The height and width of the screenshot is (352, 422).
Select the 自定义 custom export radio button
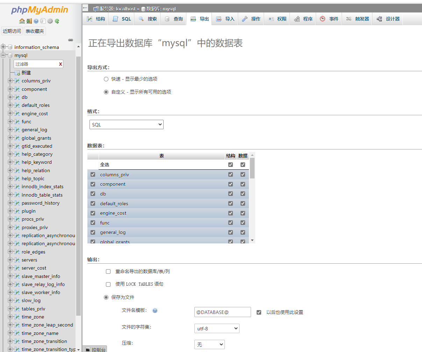106,92
